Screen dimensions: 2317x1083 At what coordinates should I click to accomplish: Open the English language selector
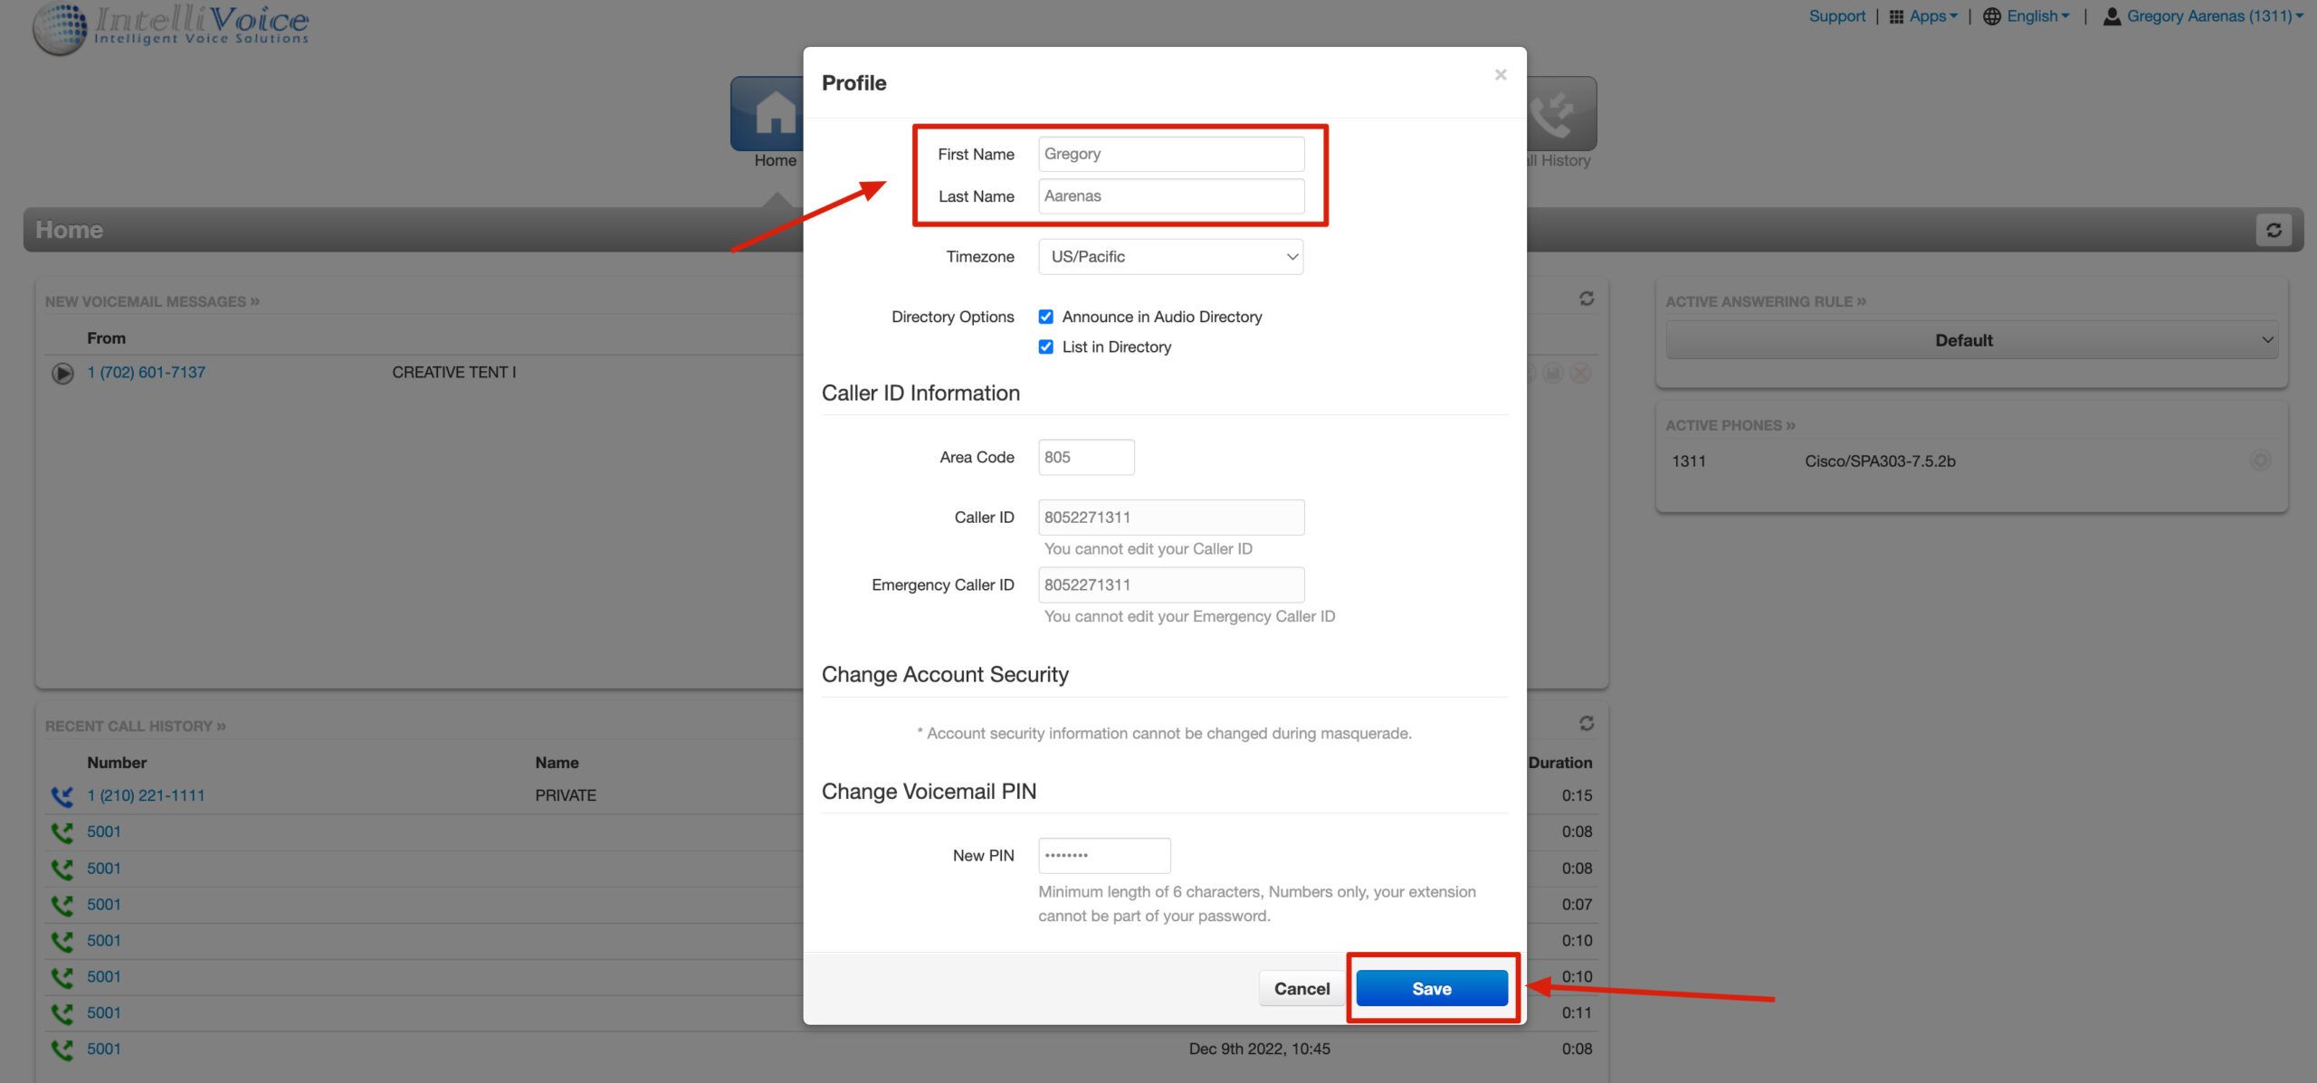tap(2026, 15)
